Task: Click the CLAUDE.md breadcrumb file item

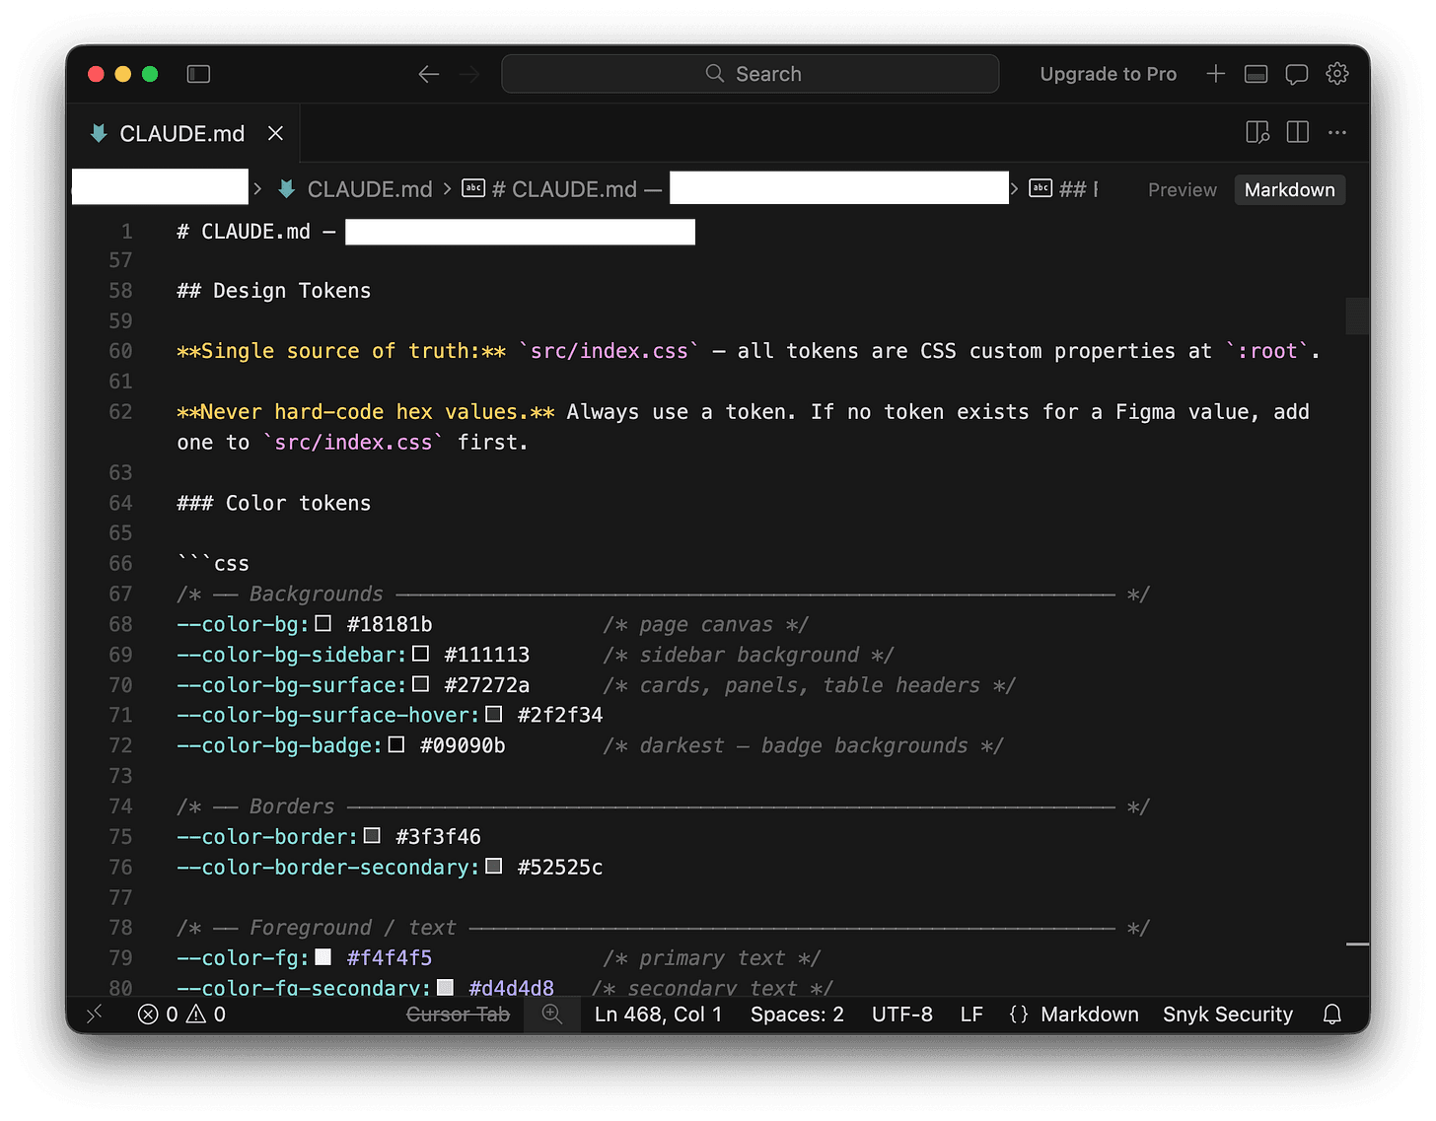Action: pos(356,189)
